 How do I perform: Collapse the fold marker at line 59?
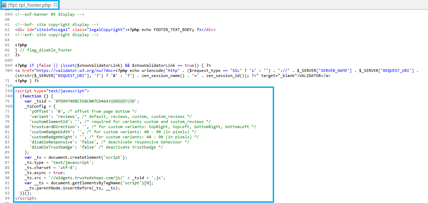coord(11,14)
